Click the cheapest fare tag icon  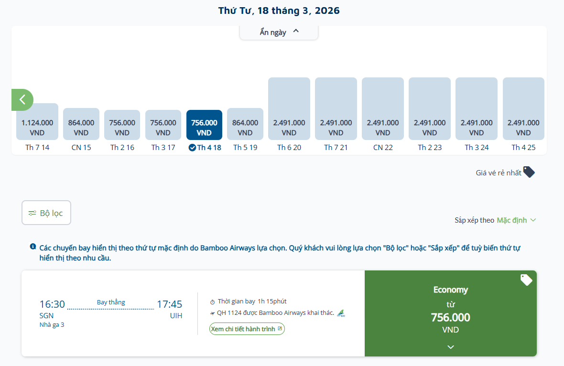click(x=529, y=172)
